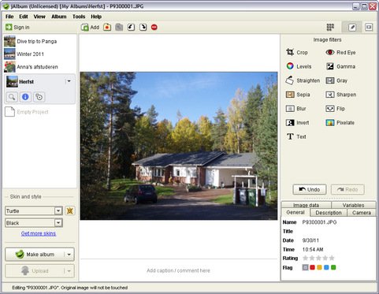Select the green flag swatch
This screenshot has height=294, width=379.
pyautogui.click(x=333, y=267)
